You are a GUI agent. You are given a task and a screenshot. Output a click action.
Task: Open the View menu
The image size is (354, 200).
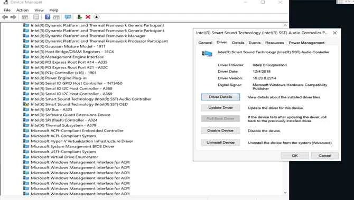[x=39, y=10]
